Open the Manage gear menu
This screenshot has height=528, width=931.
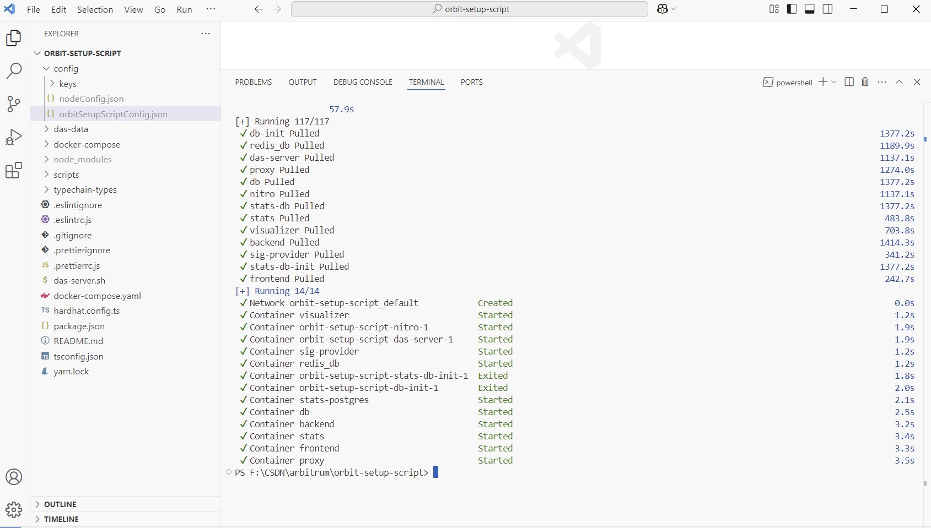[x=14, y=510]
